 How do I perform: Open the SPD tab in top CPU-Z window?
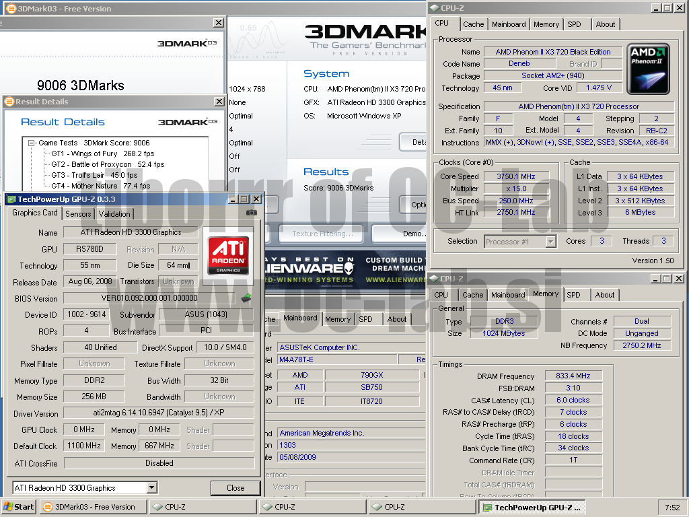tap(574, 24)
